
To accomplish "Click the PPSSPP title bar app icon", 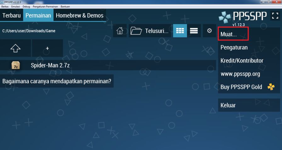I will (2, 2).
